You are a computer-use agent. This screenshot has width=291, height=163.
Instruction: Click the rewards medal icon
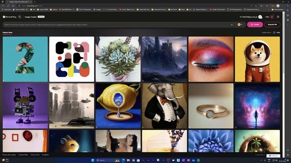coord(272,17)
